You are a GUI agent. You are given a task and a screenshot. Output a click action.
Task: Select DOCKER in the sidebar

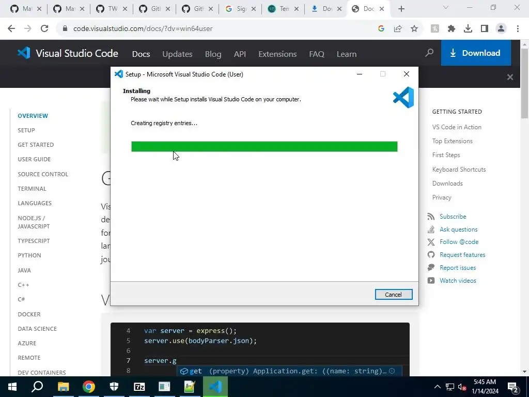click(x=29, y=314)
